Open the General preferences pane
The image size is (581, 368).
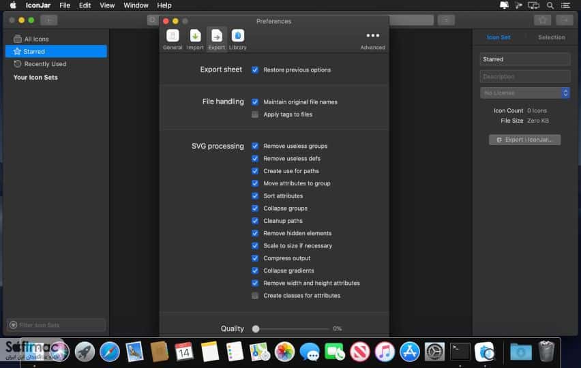tap(173, 40)
